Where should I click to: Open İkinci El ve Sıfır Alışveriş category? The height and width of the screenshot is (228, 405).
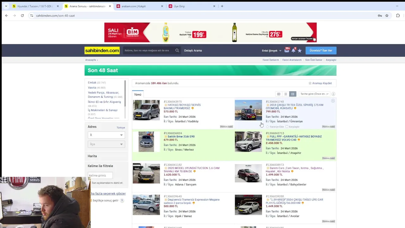click(104, 102)
